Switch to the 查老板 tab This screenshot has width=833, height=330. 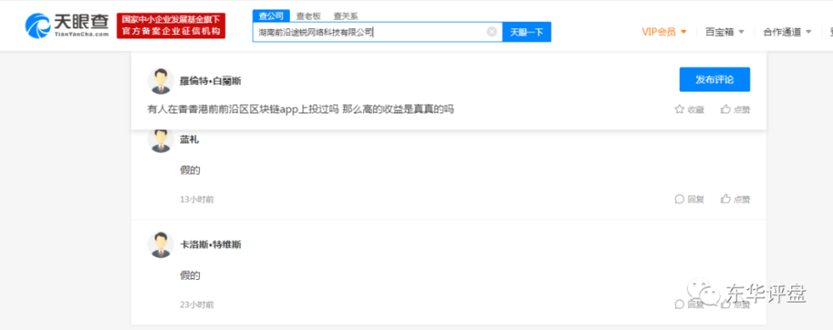pos(308,17)
